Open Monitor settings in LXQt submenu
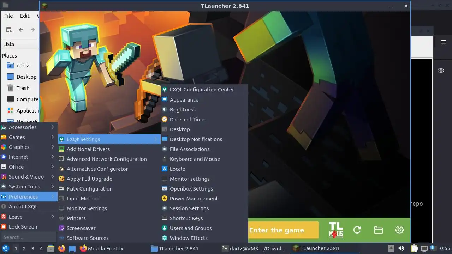 pos(204,179)
